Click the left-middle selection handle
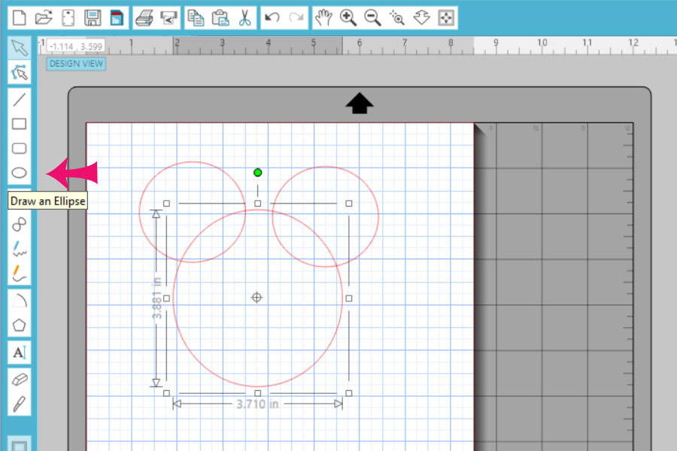The width and height of the screenshot is (677, 451). tap(167, 298)
